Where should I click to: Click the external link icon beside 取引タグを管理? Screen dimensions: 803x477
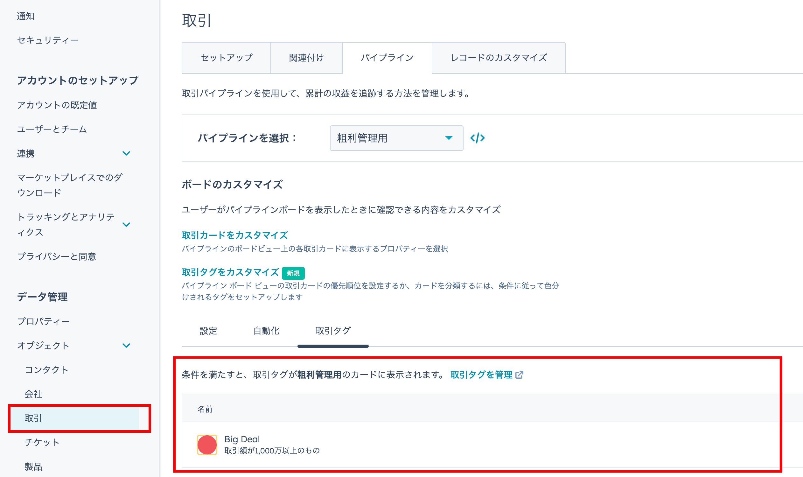pyautogui.click(x=519, y=375)
